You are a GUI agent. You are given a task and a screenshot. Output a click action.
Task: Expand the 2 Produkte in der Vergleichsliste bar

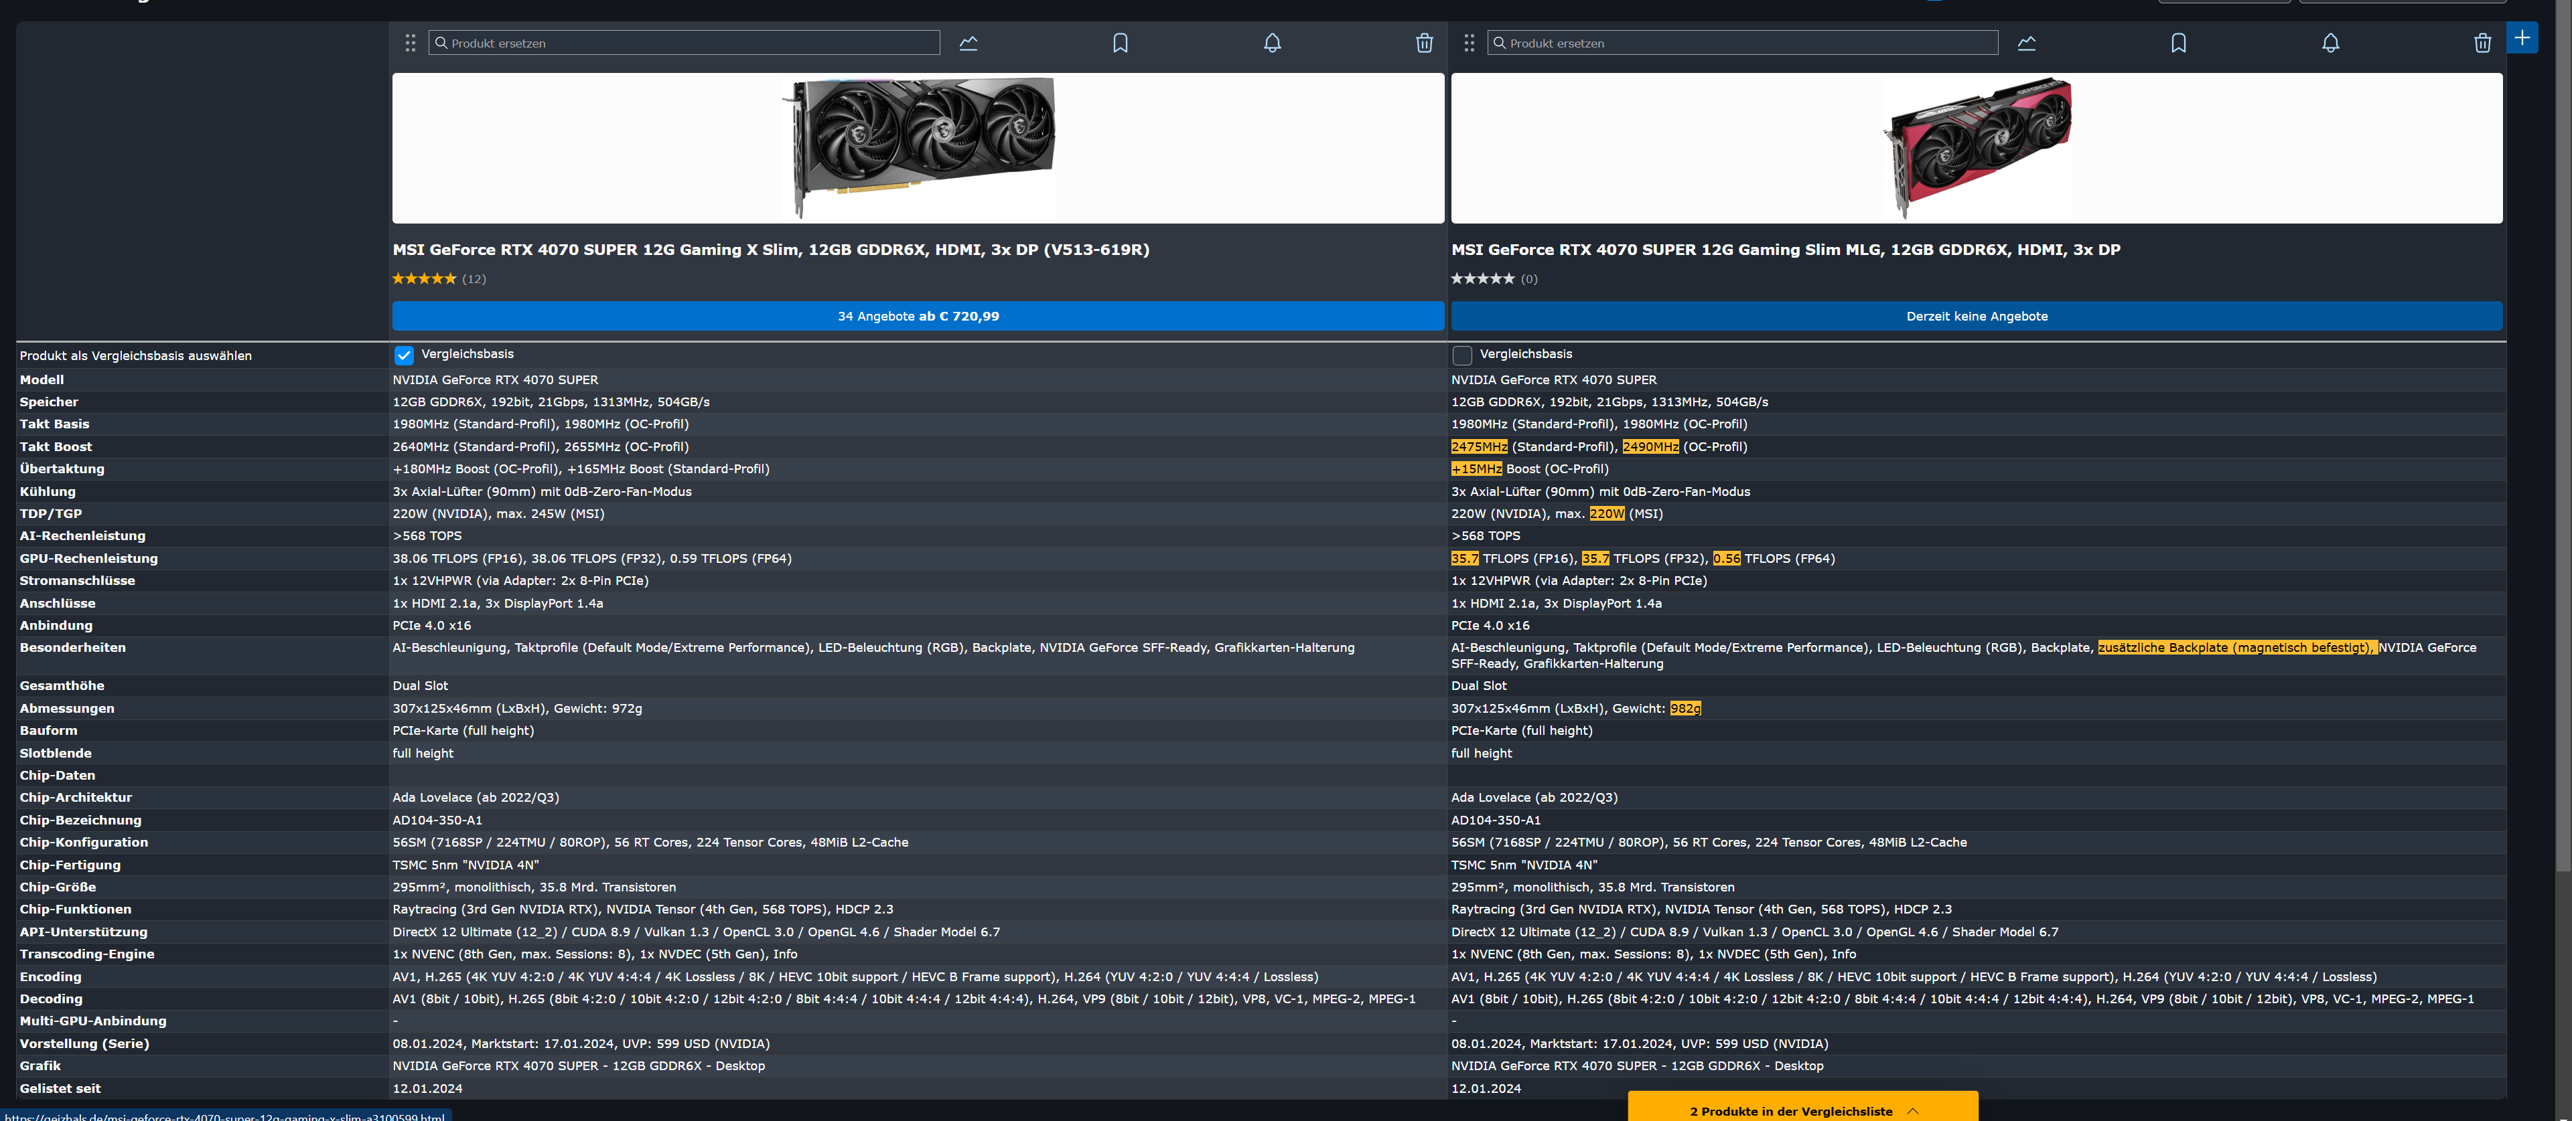point(1802,1110)
